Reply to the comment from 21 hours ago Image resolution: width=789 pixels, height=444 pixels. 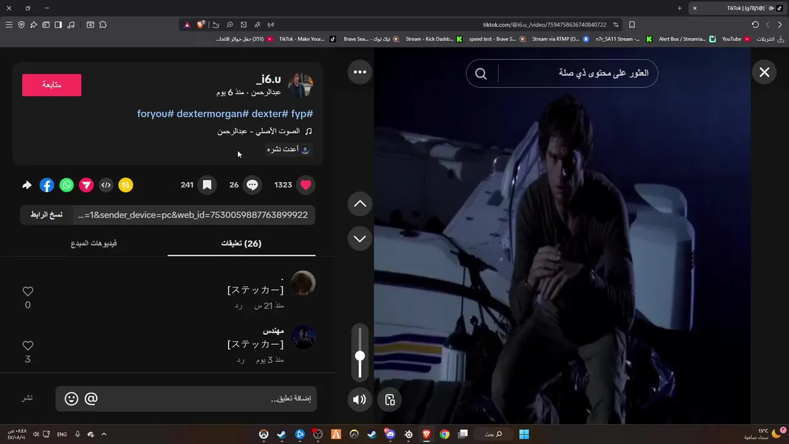coord(239,306)
